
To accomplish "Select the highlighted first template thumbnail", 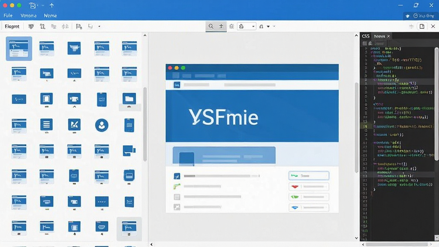I will [19, 48].
